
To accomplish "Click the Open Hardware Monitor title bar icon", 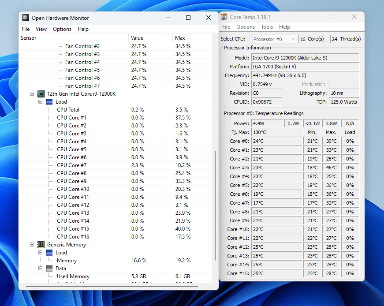I will (25, 18).
